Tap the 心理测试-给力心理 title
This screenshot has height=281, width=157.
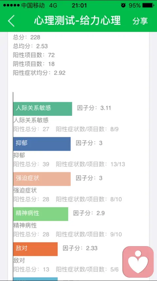(78, 20)
